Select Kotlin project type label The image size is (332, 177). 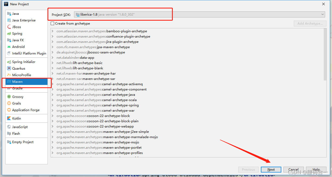tap(16, 119)
